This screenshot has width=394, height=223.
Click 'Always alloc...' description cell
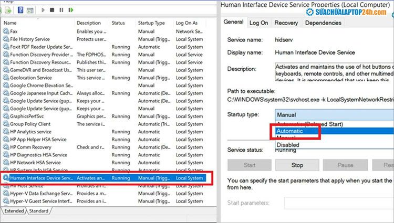click(x=90, y=93)
